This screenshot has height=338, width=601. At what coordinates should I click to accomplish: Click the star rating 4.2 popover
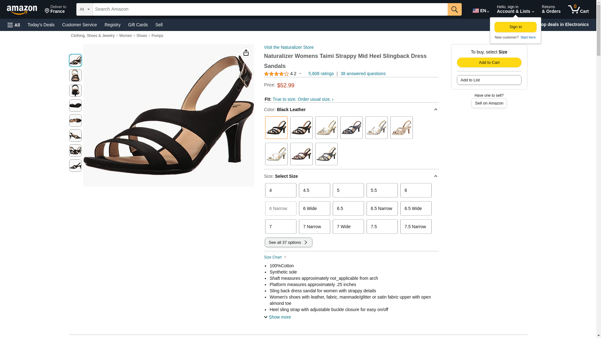(x=283, y=74)
